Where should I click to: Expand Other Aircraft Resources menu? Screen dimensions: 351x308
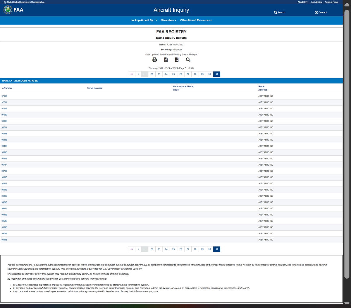point(196,20)
